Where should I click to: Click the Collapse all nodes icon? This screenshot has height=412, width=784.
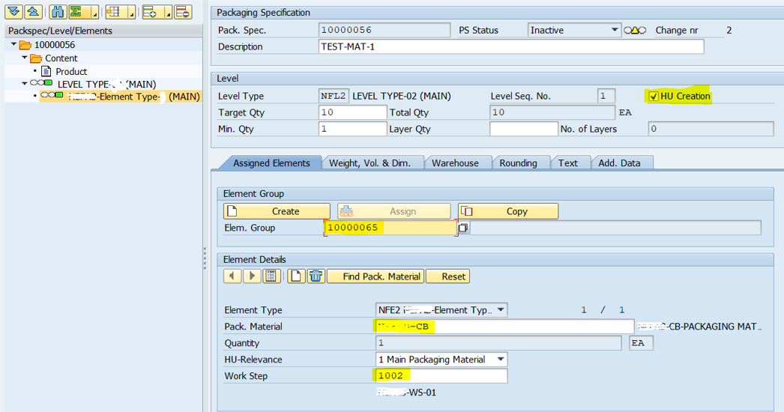[33, 12]
